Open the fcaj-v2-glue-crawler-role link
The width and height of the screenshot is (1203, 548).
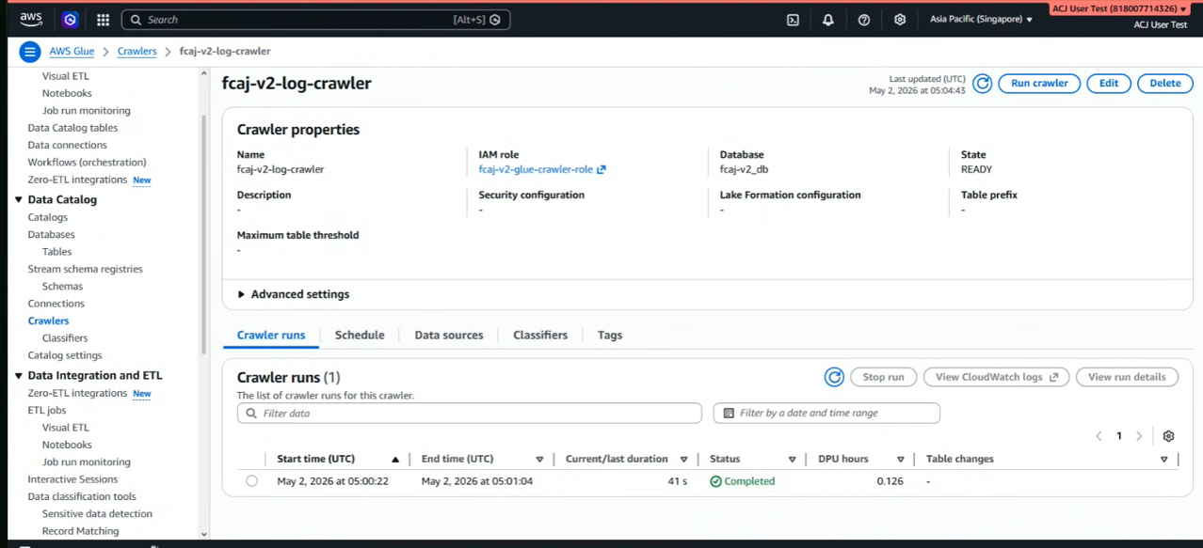tap(536, 170)
